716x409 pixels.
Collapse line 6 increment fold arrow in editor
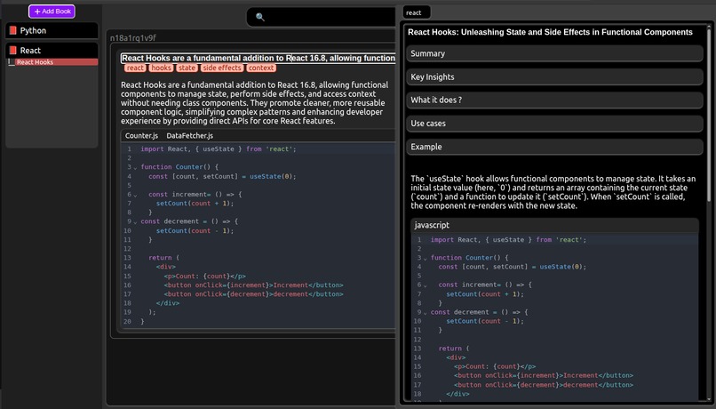[x=135, y=195]
